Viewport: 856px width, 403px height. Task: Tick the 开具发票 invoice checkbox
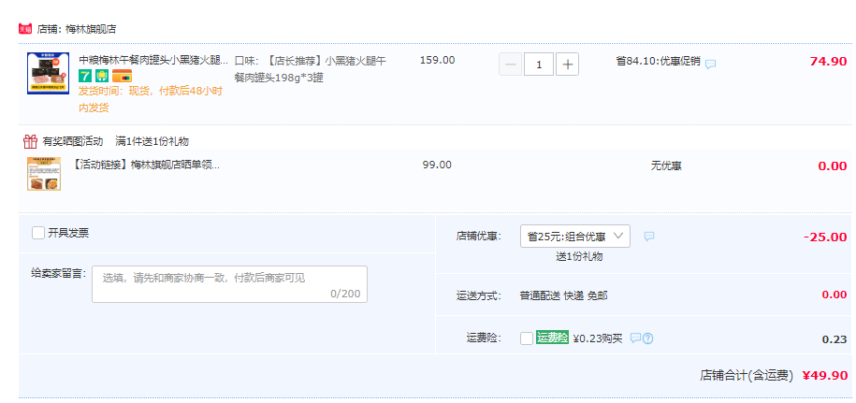click(x=38, y=234)
